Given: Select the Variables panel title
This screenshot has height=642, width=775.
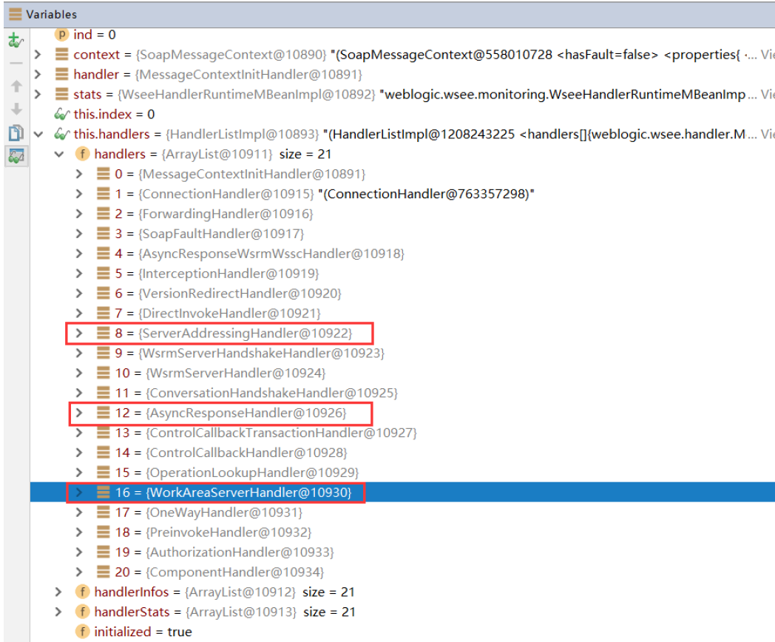Looking at the screenshot, I should click(x=50, y=14).
